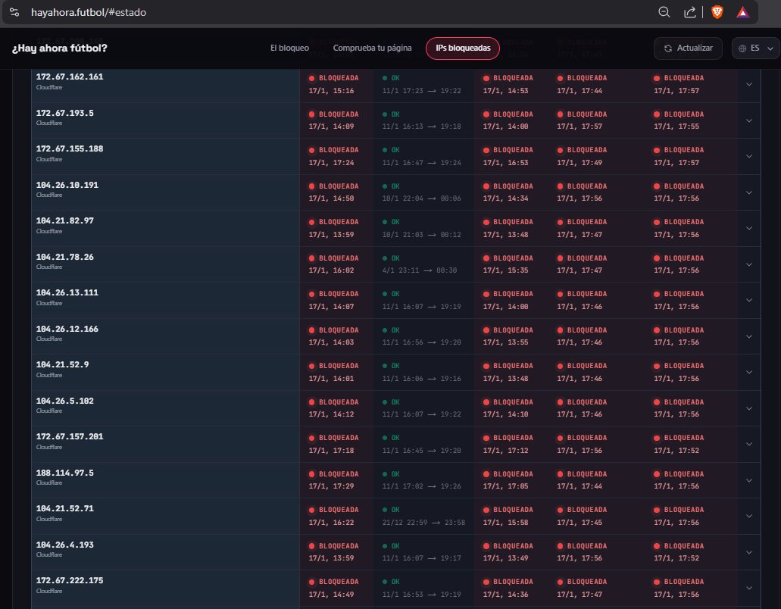Click OK range 21/12 22:59 → 23:58
This screenshot has width=781, height=609.
click(424, 523)
